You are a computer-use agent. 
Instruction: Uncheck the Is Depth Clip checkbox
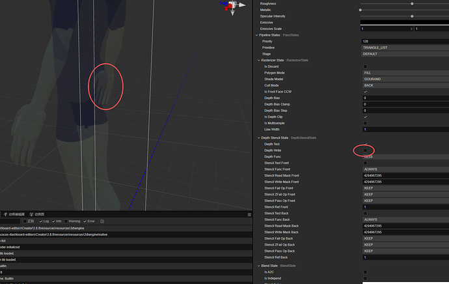point(365,117)
